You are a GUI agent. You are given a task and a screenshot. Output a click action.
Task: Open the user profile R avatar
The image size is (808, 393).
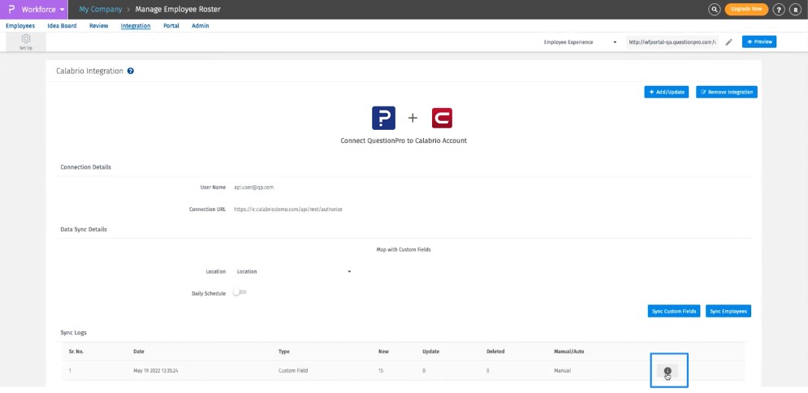795,10
